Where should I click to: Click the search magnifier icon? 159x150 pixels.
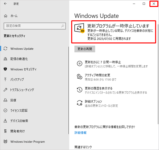tap(63, 26)
